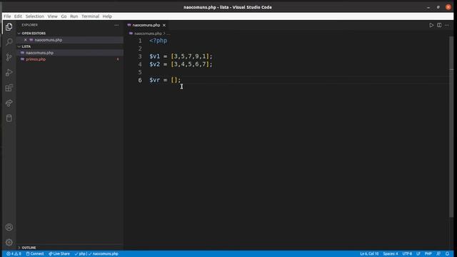Collapse the LISTA folder section

click(26, 46)
